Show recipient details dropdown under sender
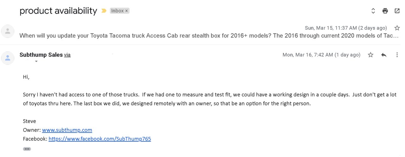Screen dimensions: 405x157 [x=36, y=61]
